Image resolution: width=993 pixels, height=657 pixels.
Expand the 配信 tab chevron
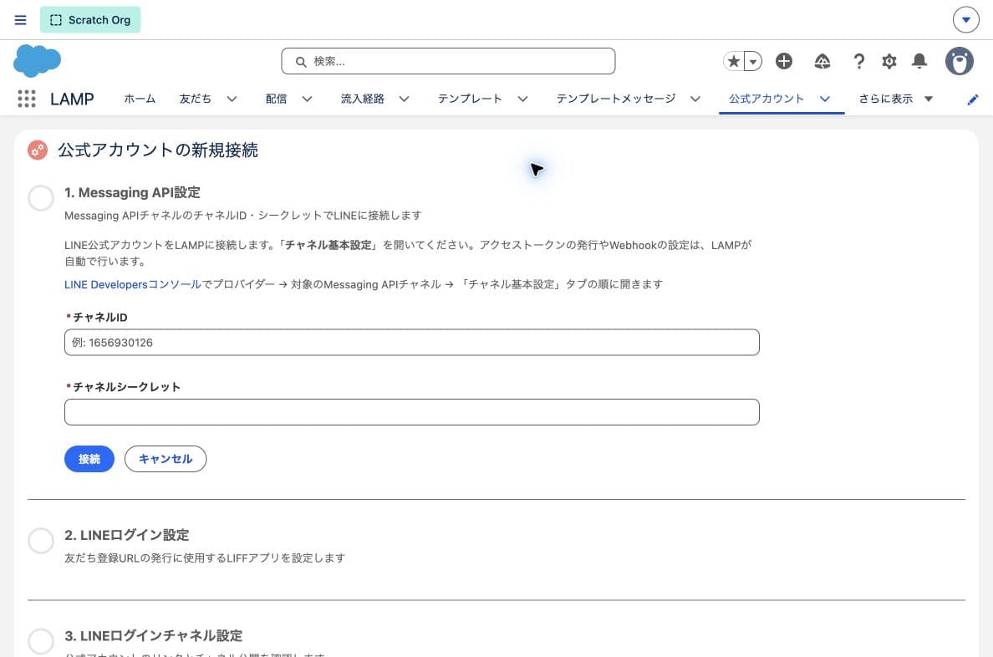tap(307, 99)
